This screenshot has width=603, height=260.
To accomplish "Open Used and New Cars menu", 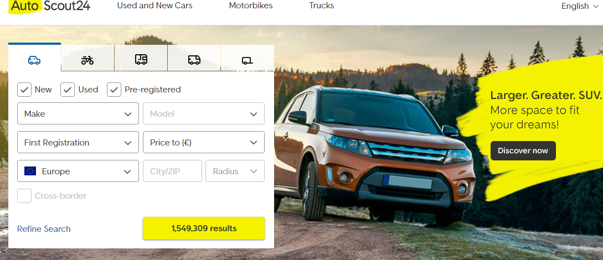I will click(x=154, y=6).
